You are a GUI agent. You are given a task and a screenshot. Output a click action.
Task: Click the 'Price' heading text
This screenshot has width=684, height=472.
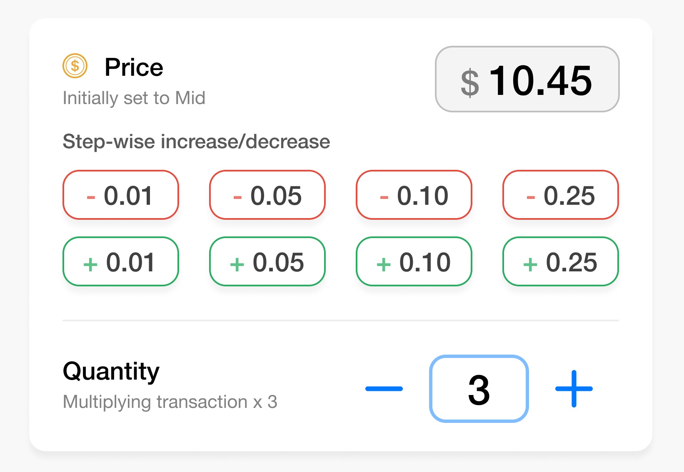click(134, 67)
